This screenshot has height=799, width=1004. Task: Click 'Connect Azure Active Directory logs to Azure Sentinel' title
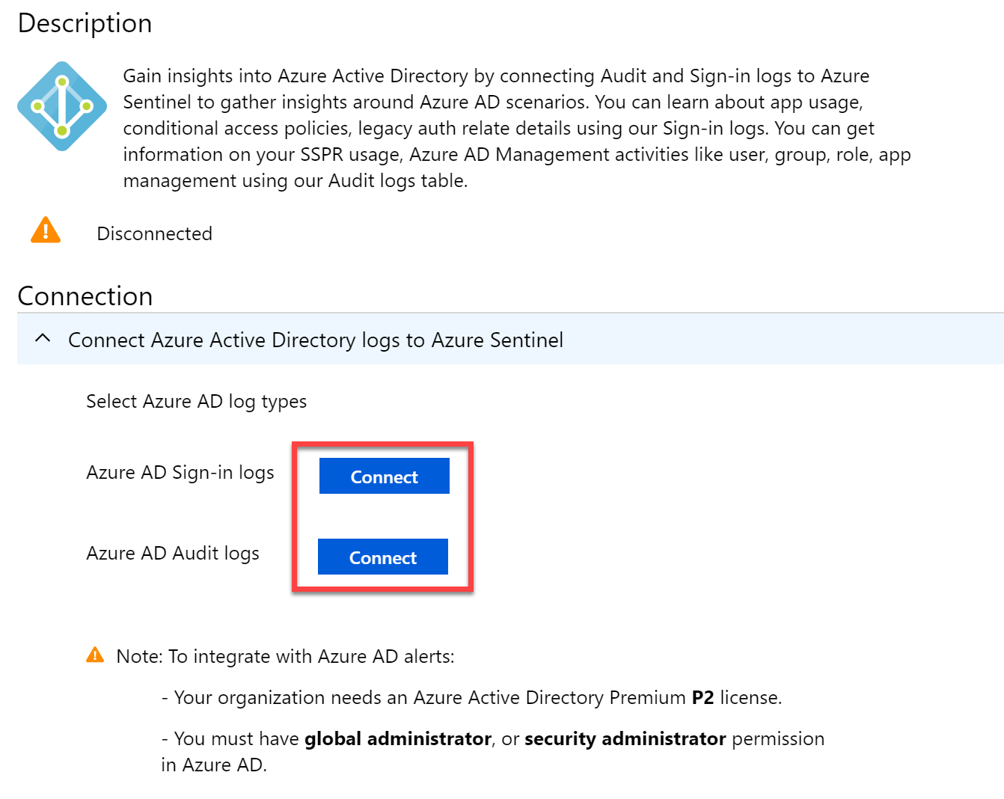coord(316,340)
